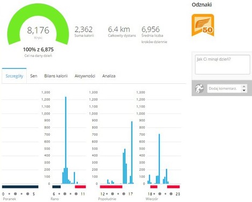Screen dimensions: 252x202
Task: Select the Aktywności tab
Action: pos(85,76)
